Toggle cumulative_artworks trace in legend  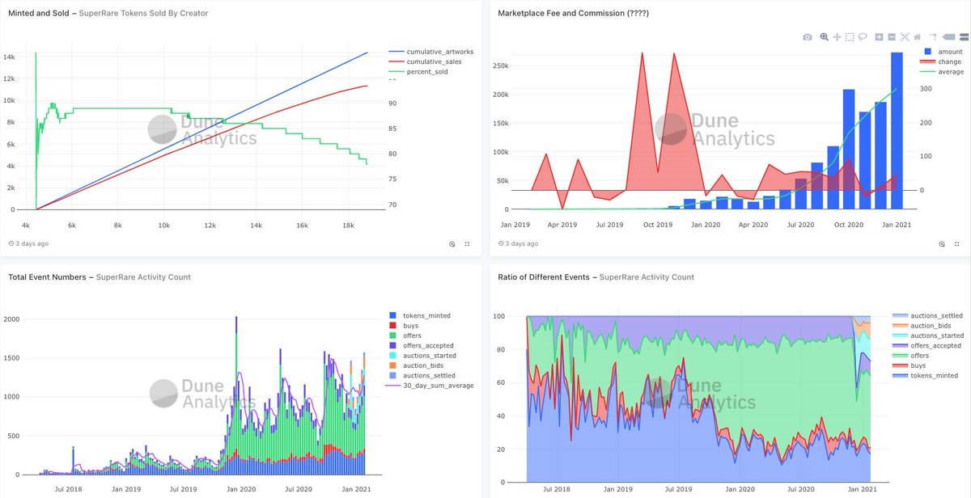coord(430,52)
